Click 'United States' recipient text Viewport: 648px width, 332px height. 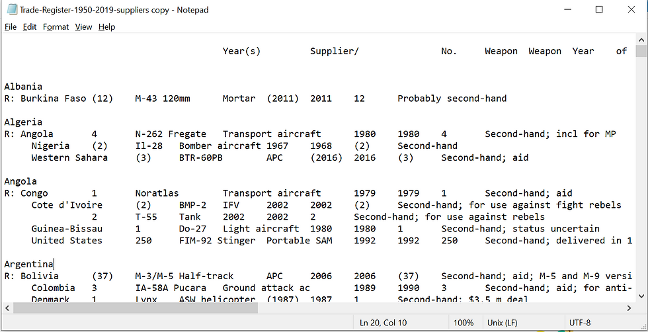pyautogui.click(x=67, y=241)
